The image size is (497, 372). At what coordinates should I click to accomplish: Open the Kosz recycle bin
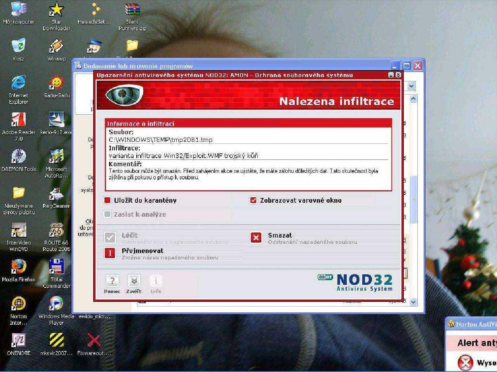(18, 50)
